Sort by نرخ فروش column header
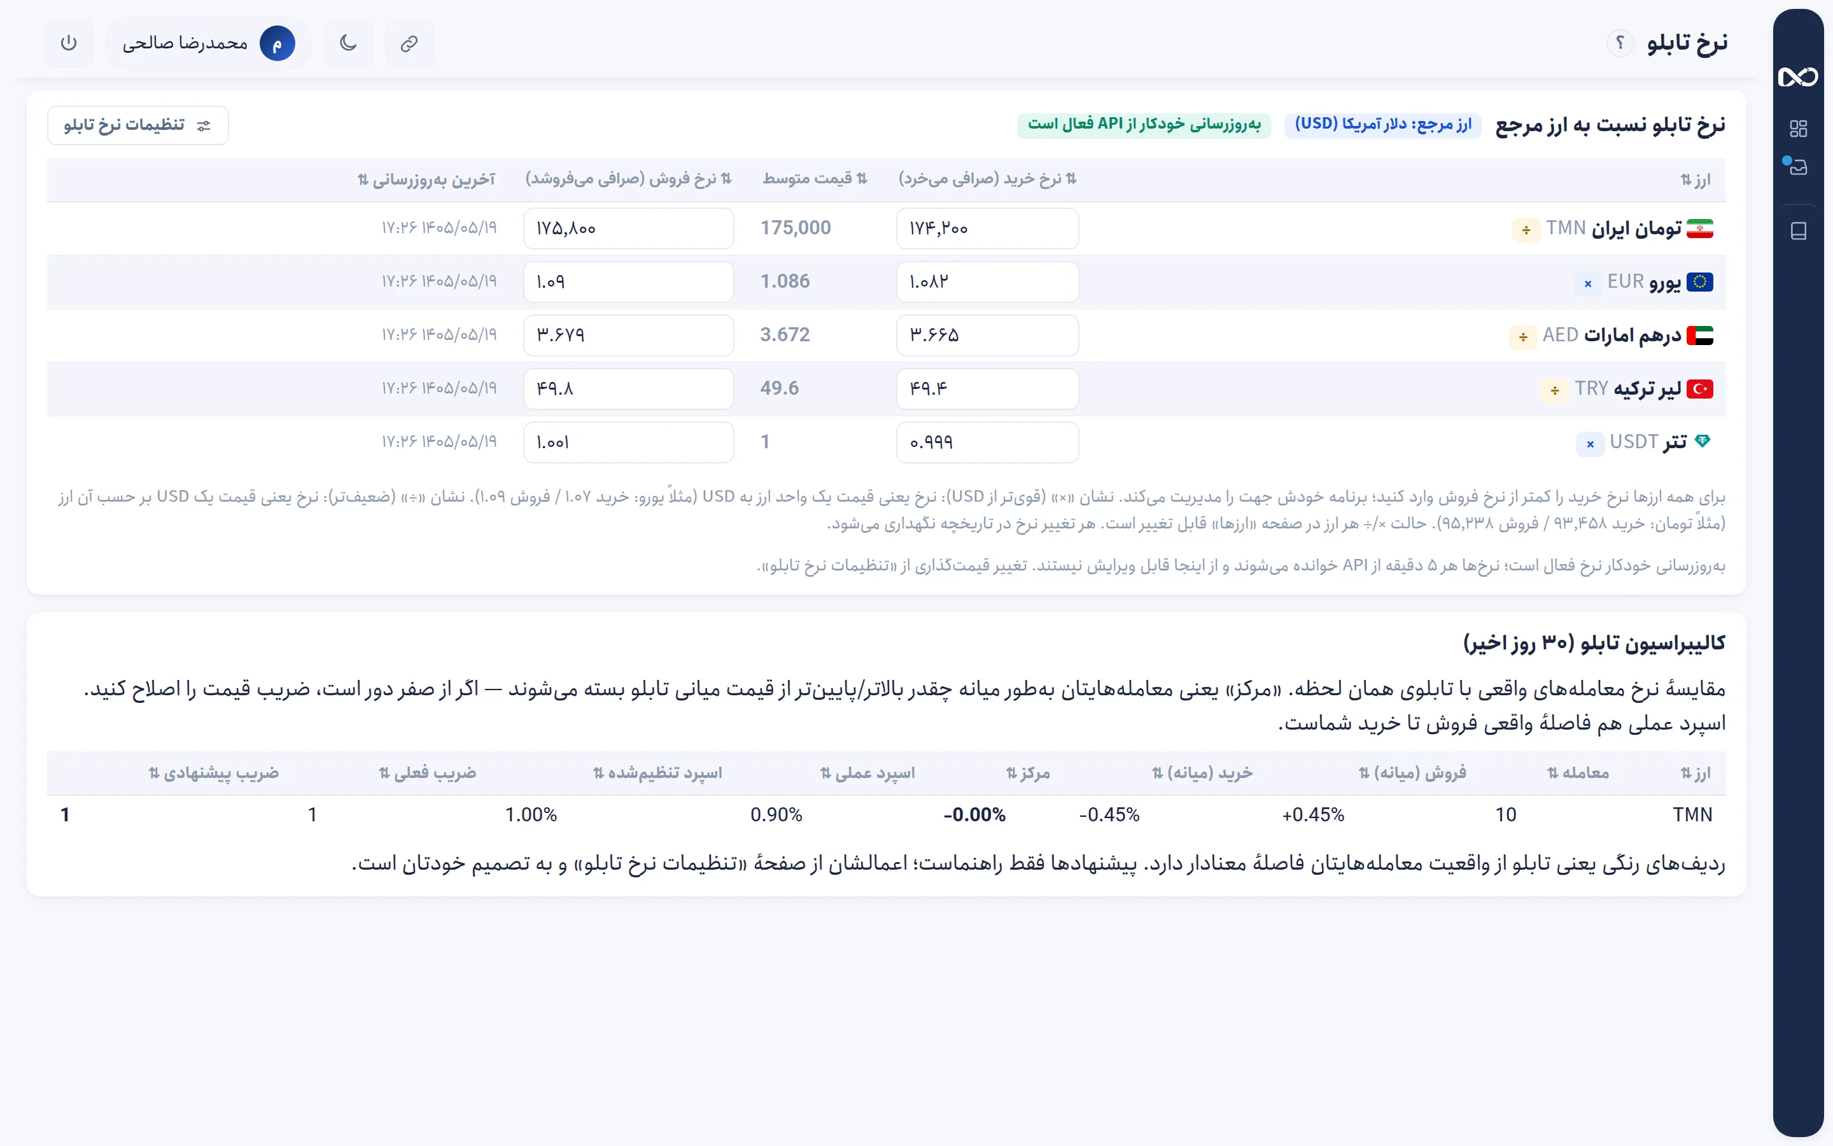The width and height of the screenshot is (1833, 1146). (x=629, y=179)
